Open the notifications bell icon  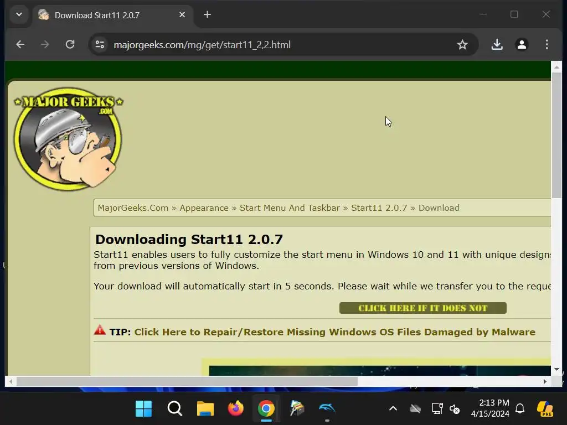(x=520, y=408)
